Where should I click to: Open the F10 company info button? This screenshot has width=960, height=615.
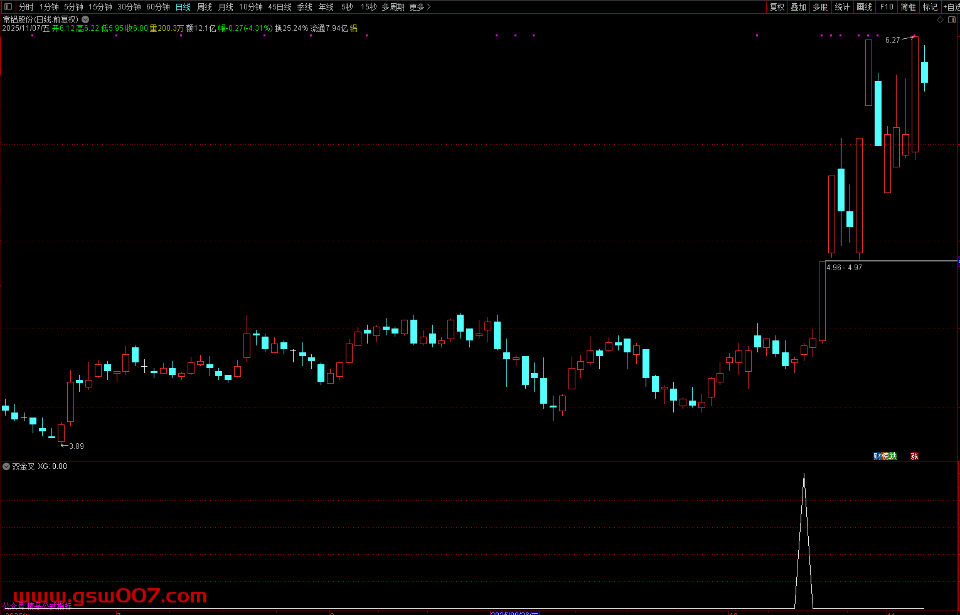tap(887, 7)
